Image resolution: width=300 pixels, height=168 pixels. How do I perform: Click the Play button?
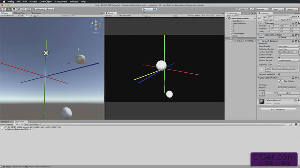(x=145, y=9)
